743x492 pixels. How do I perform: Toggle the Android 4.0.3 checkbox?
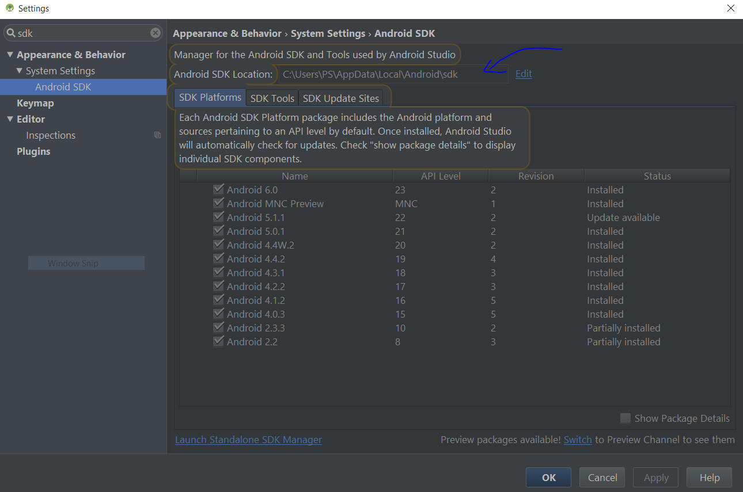pos(218,314)
